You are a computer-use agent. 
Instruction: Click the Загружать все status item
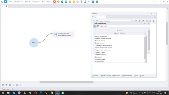(127, 76)
